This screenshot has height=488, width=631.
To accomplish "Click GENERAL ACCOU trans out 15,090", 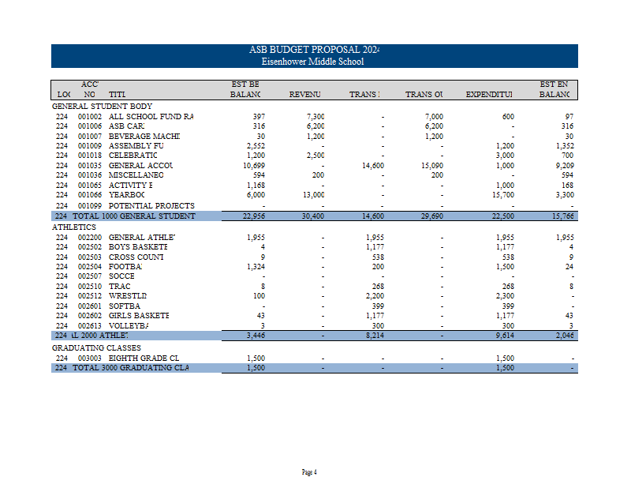I will (x=432, y=166).
